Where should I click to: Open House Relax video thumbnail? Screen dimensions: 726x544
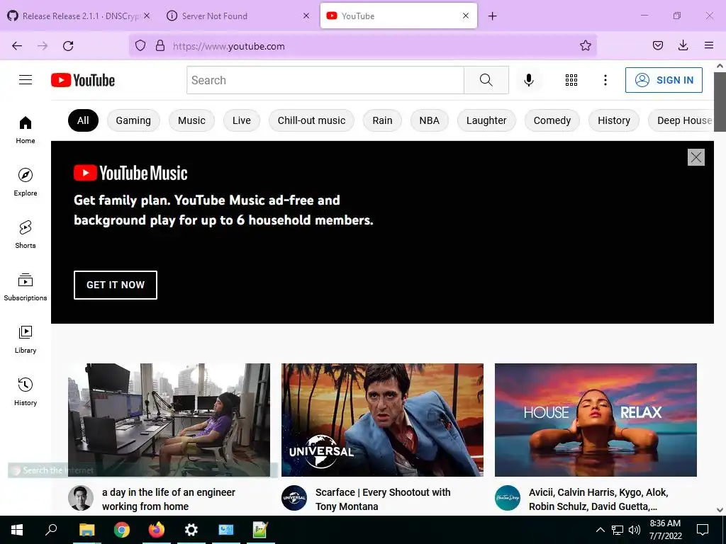[596, 420]
